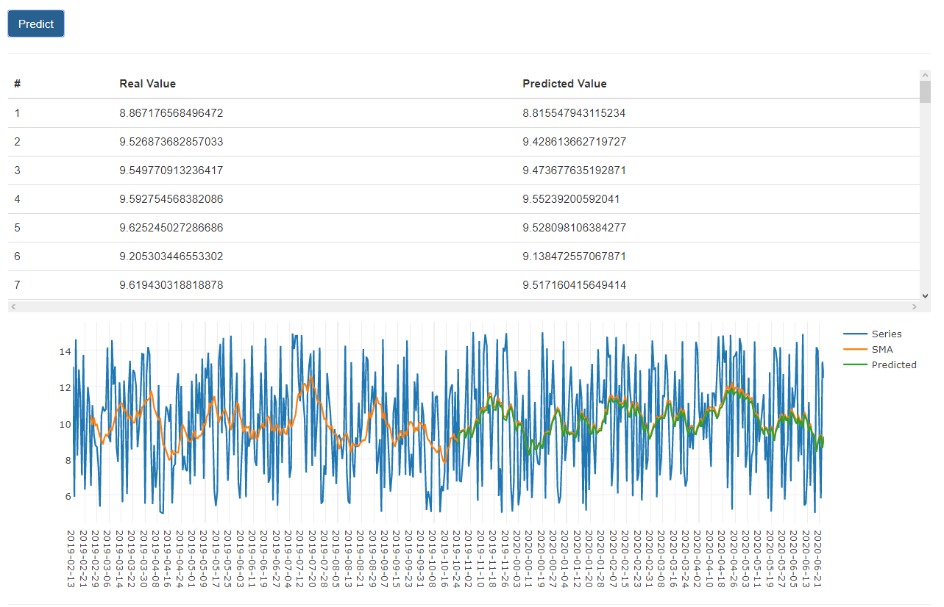944x607 pixels.
Task: Select predicted value 9.428613662719727
Action: click(x=575, y=142)
